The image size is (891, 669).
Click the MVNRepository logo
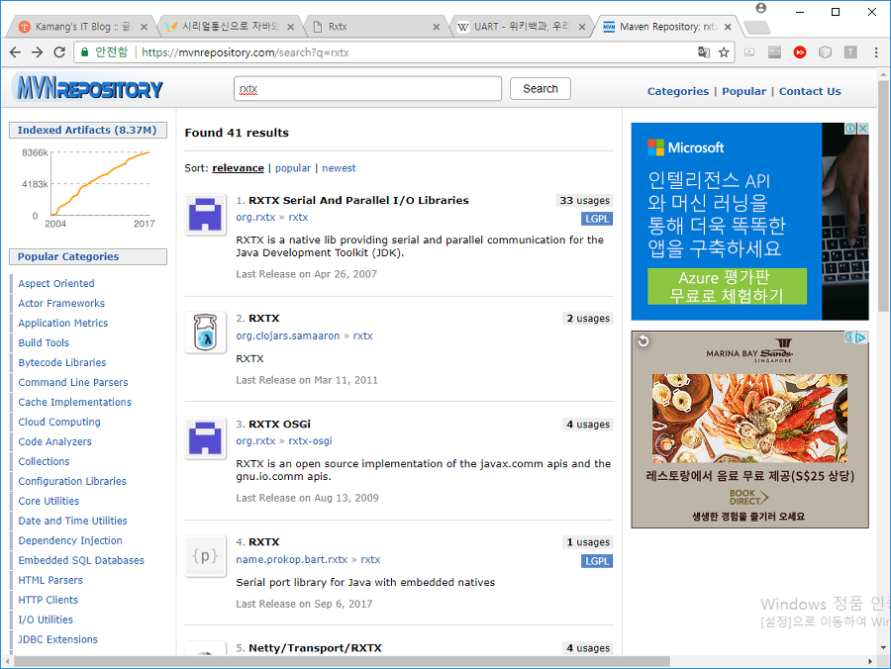pos(89,88)
